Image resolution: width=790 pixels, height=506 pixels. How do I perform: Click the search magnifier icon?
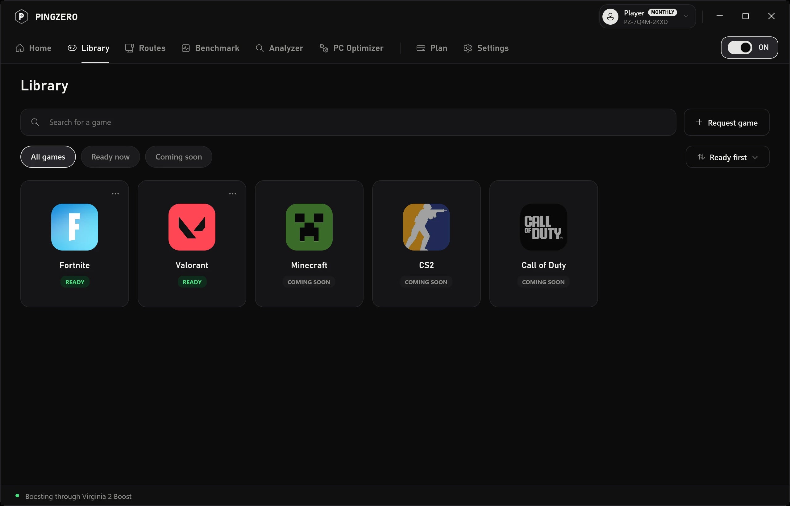pyautogui.click(x=35, y=122)
